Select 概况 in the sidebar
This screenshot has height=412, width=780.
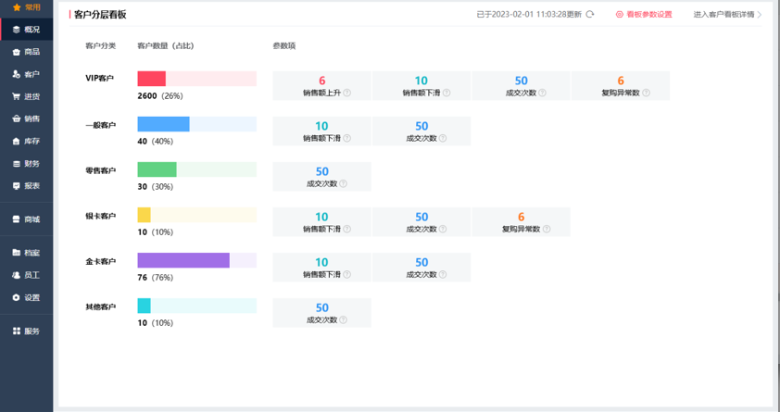(x=26, y=30)
